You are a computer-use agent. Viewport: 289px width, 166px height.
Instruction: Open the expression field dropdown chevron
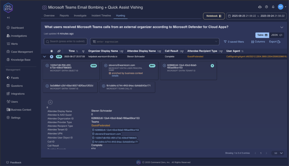[216, 41]
